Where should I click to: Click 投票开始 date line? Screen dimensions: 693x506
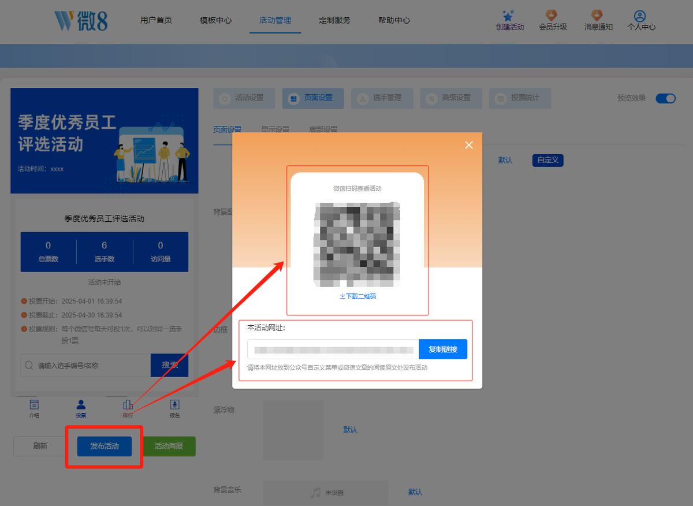pos(72,301)
